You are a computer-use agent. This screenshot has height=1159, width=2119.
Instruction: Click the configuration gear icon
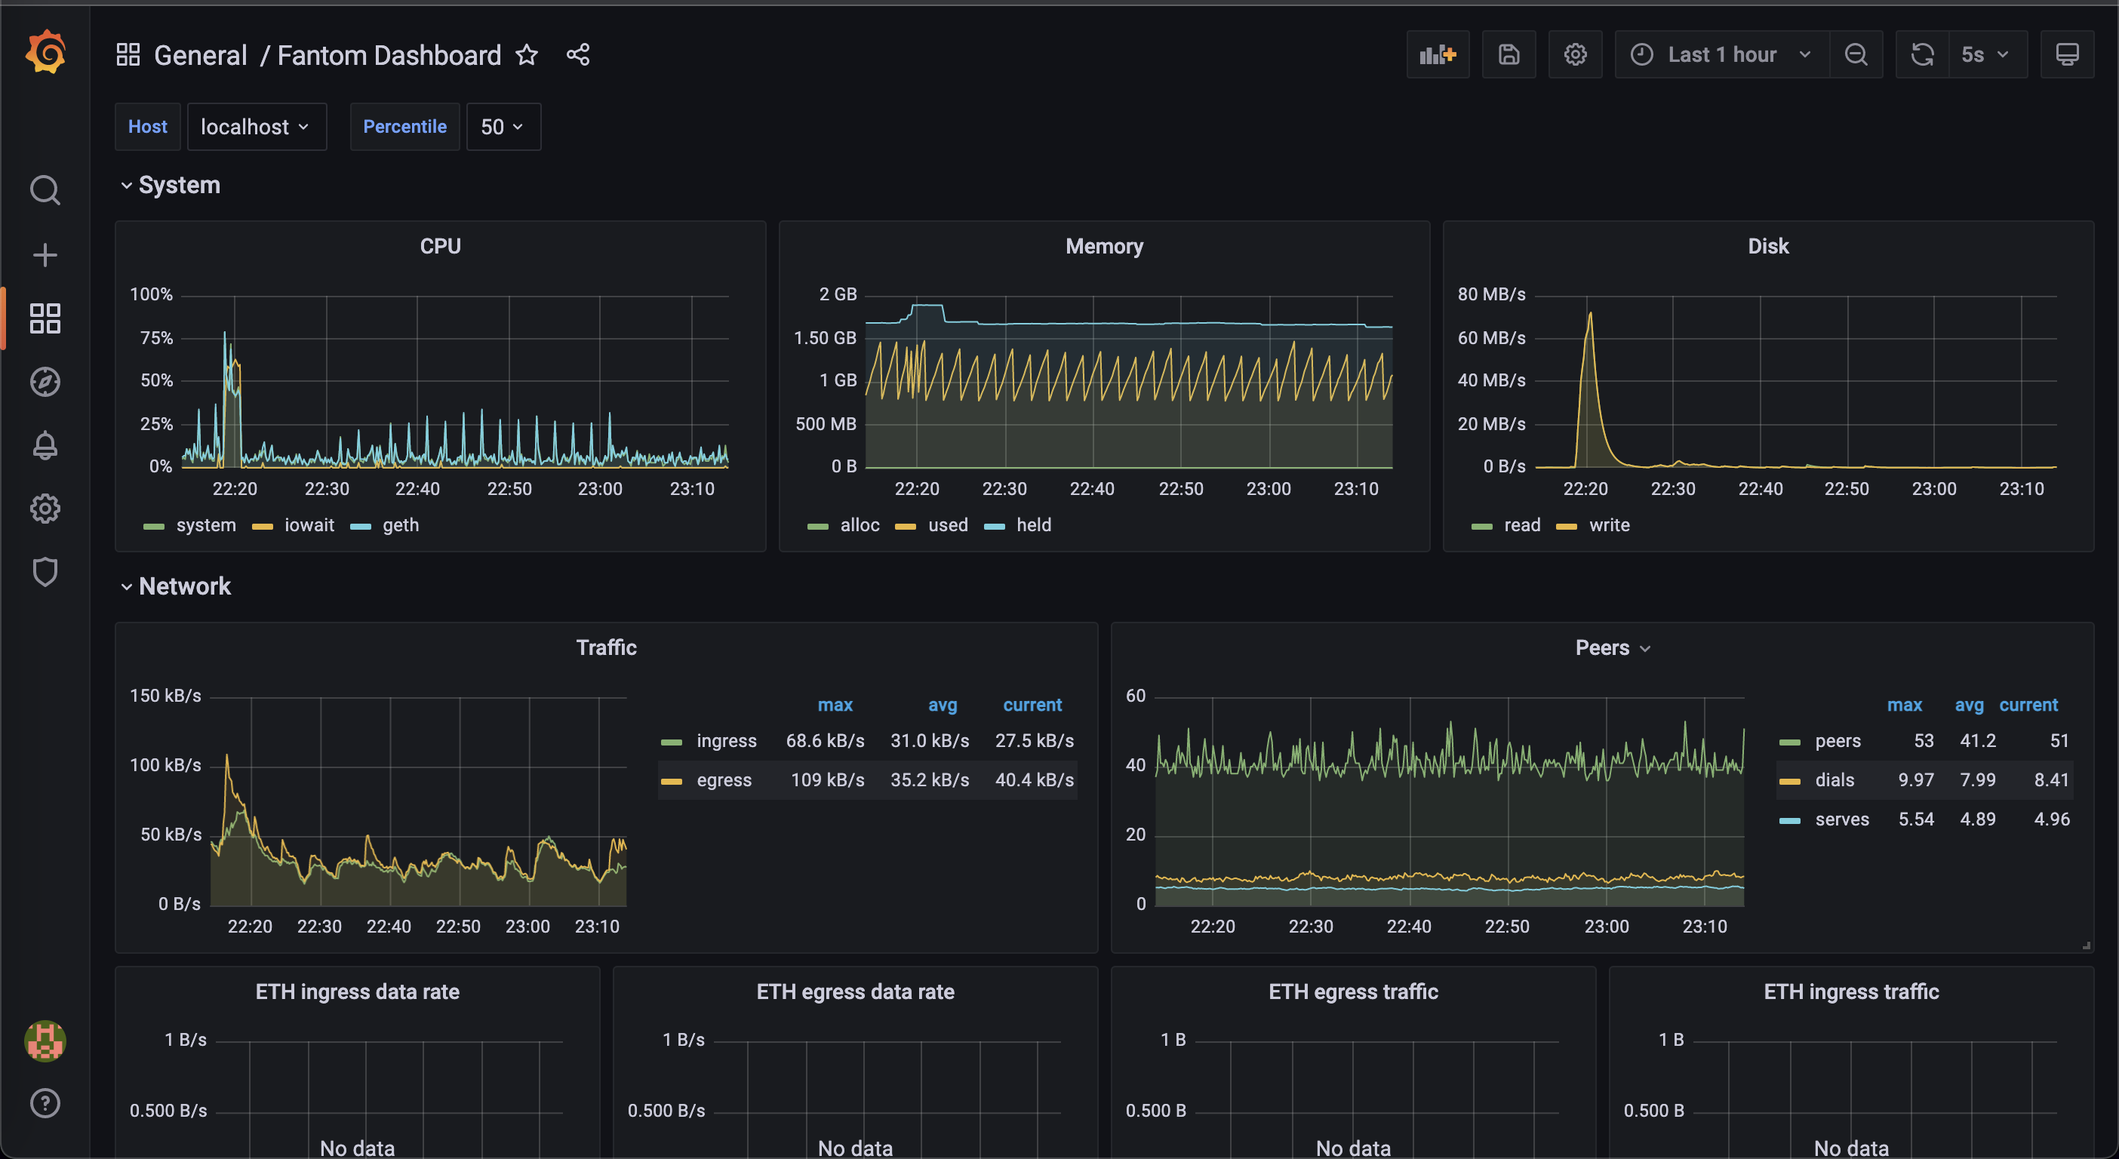pyautogui.click(x=1576, y=53)
